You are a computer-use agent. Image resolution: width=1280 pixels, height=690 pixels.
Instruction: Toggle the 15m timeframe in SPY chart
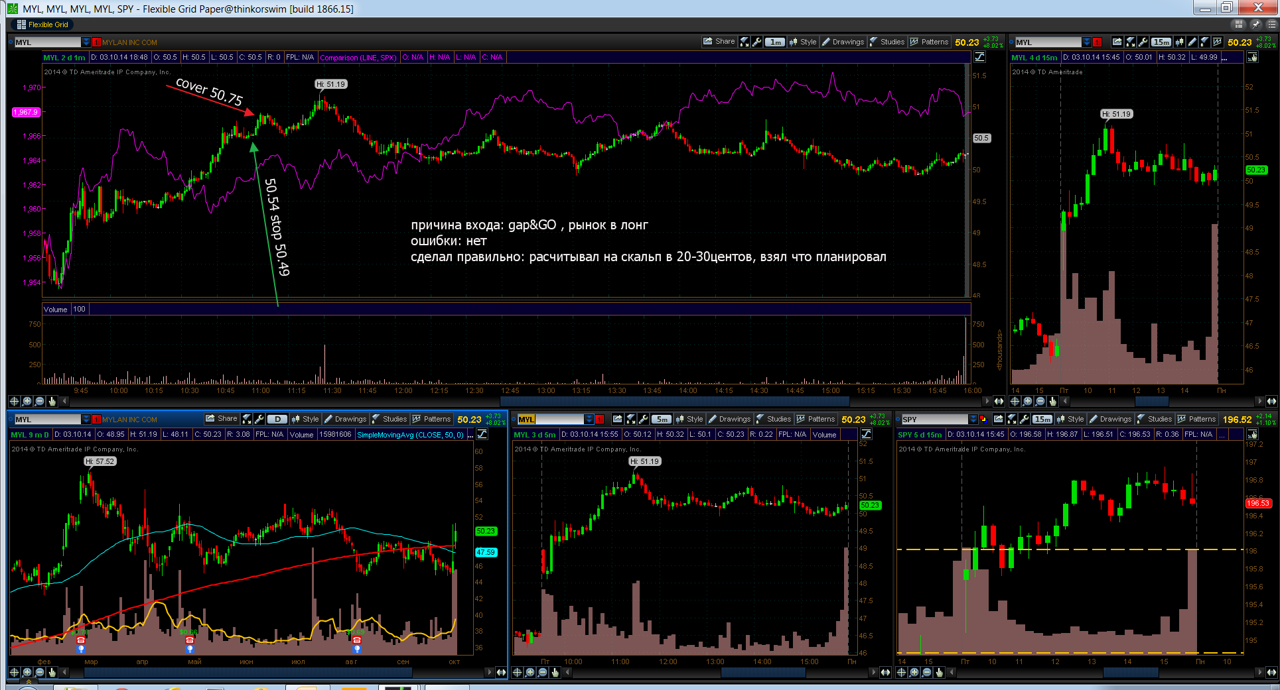(1042, 419)
